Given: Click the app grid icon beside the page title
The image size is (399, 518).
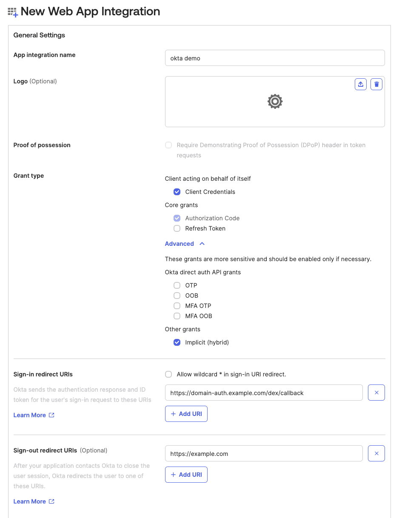Looking at the screenshot, I should pyautogui.click(x=13, y=11).
